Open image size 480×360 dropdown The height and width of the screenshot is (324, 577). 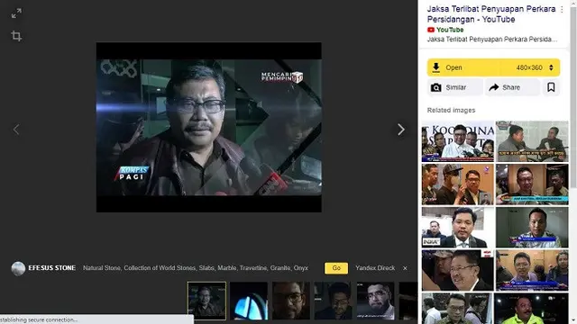click(535, 67)
